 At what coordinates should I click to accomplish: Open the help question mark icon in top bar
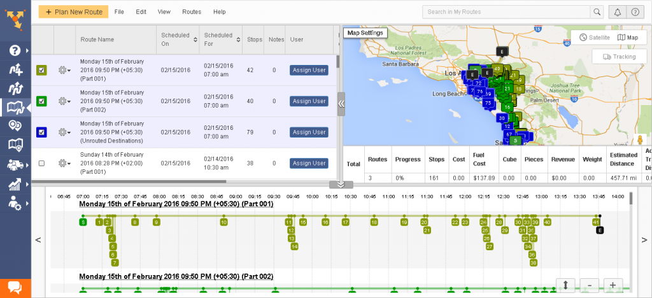pyautogui.click(x=634, y=12)
